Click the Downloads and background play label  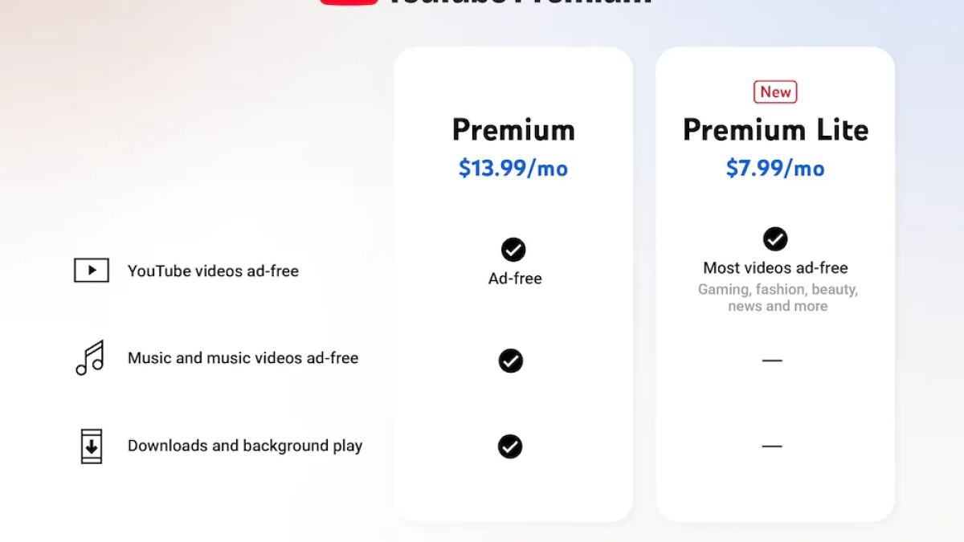(245, 446)
